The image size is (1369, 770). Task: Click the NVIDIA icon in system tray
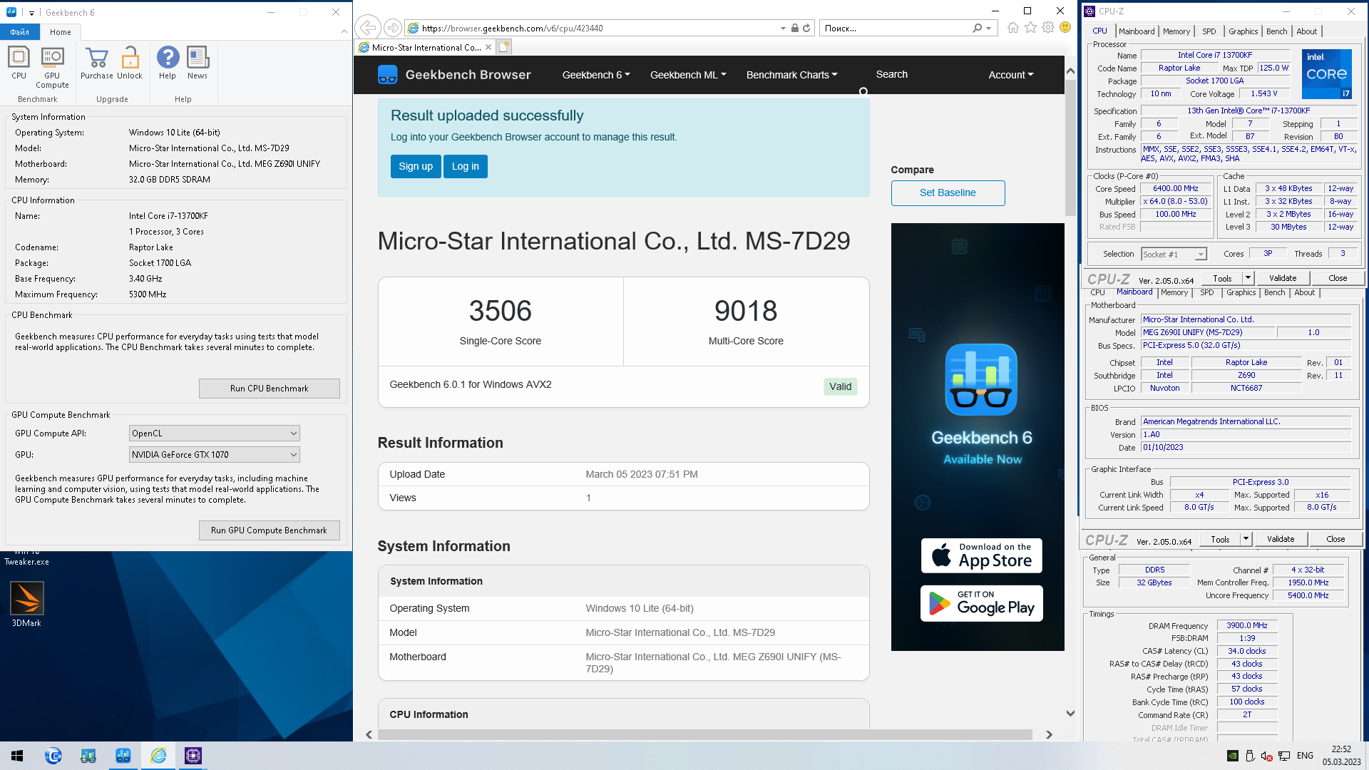(1232, 756)
